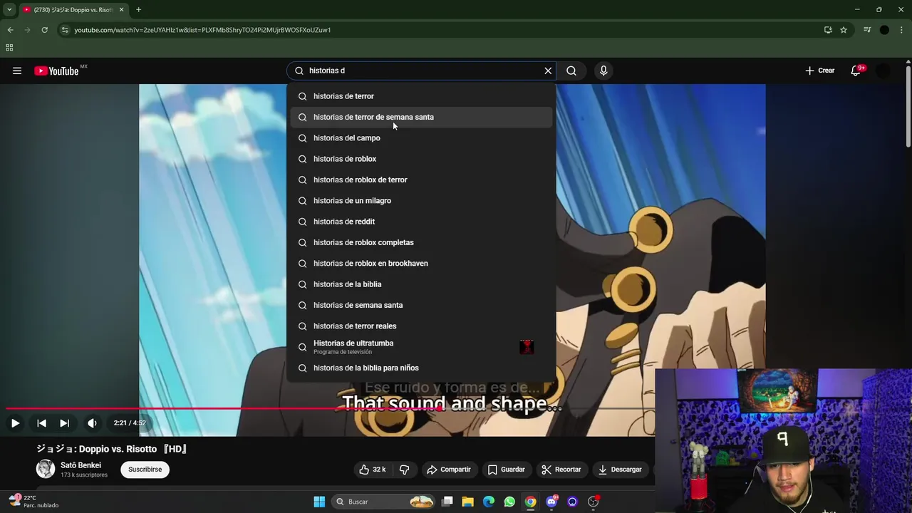Start voice search with the microphone

[x=603, y=71]
